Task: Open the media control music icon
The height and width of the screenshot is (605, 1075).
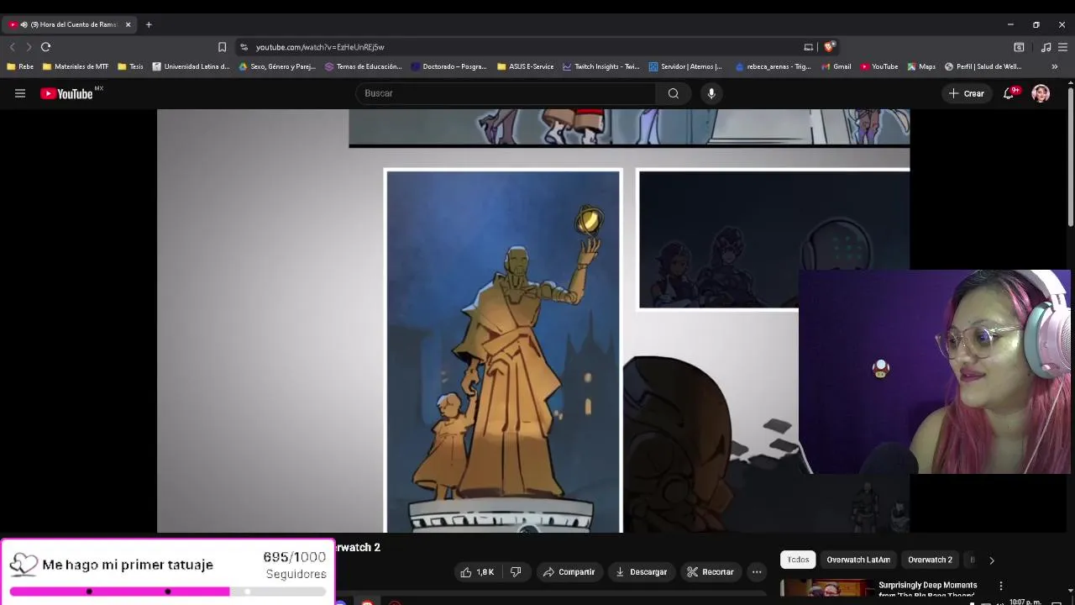Action: 1046,47
